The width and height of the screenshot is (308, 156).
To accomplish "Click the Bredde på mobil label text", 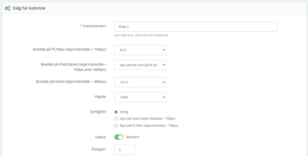I will [71, 82].
